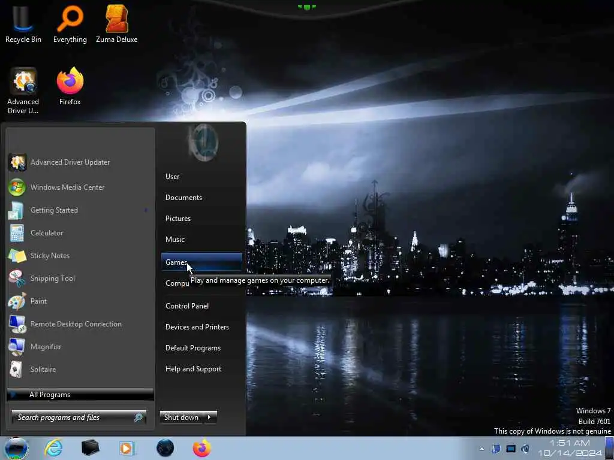Viewport: 614px width, 460px height.
Task: Click the Action Center flag tray icon
Action: click(x=496, y=449)
